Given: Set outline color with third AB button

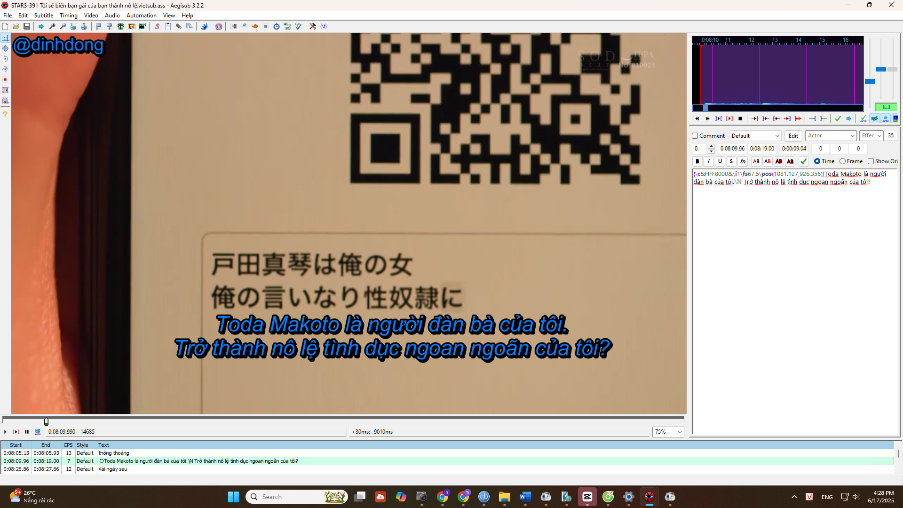Looking at the screenshot, I should tap(779, 161).
